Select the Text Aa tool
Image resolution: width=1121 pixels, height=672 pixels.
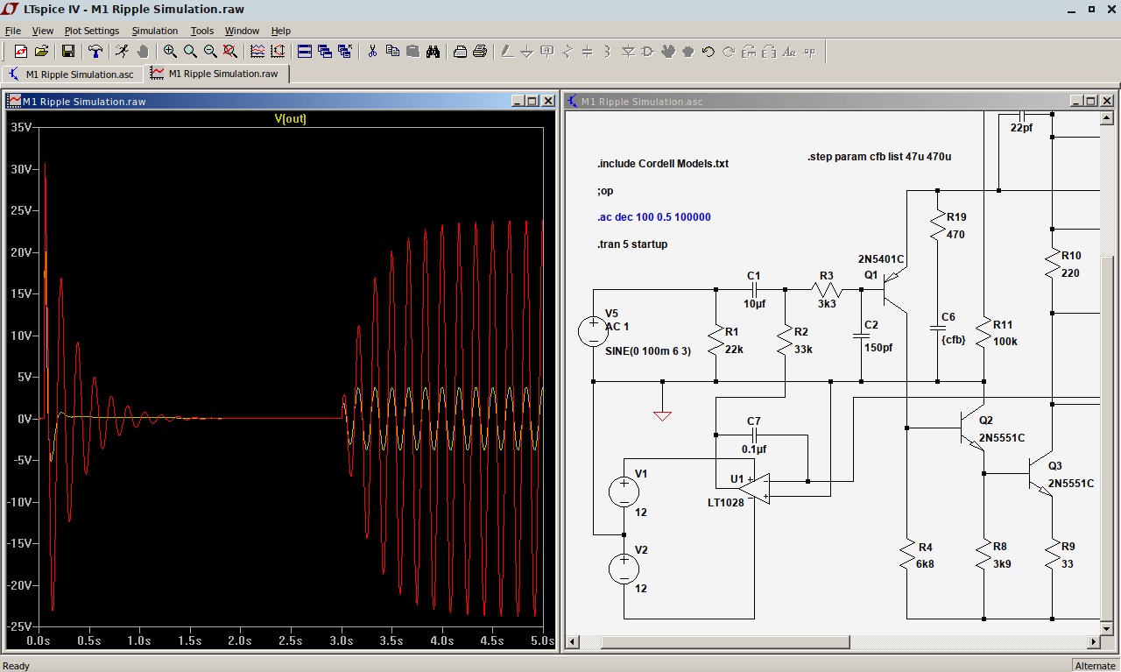click(789, 52)
